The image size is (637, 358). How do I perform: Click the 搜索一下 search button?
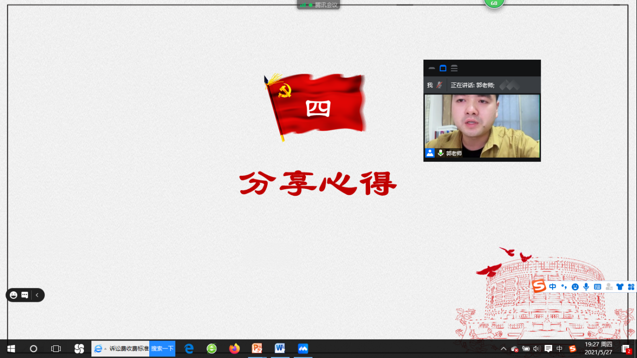(162, 348)
